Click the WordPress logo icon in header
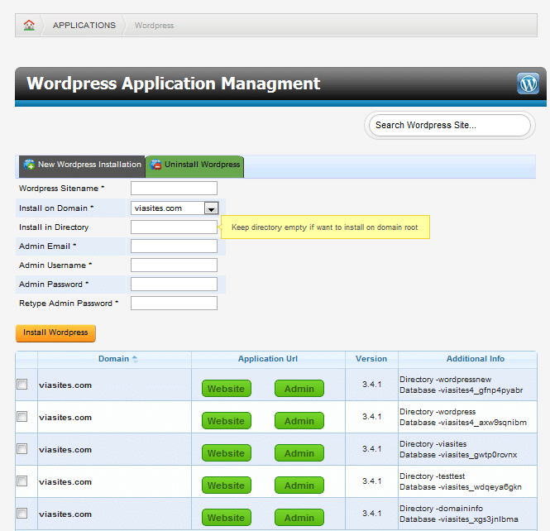The image size is (550, 531). (x=528, y=84)
